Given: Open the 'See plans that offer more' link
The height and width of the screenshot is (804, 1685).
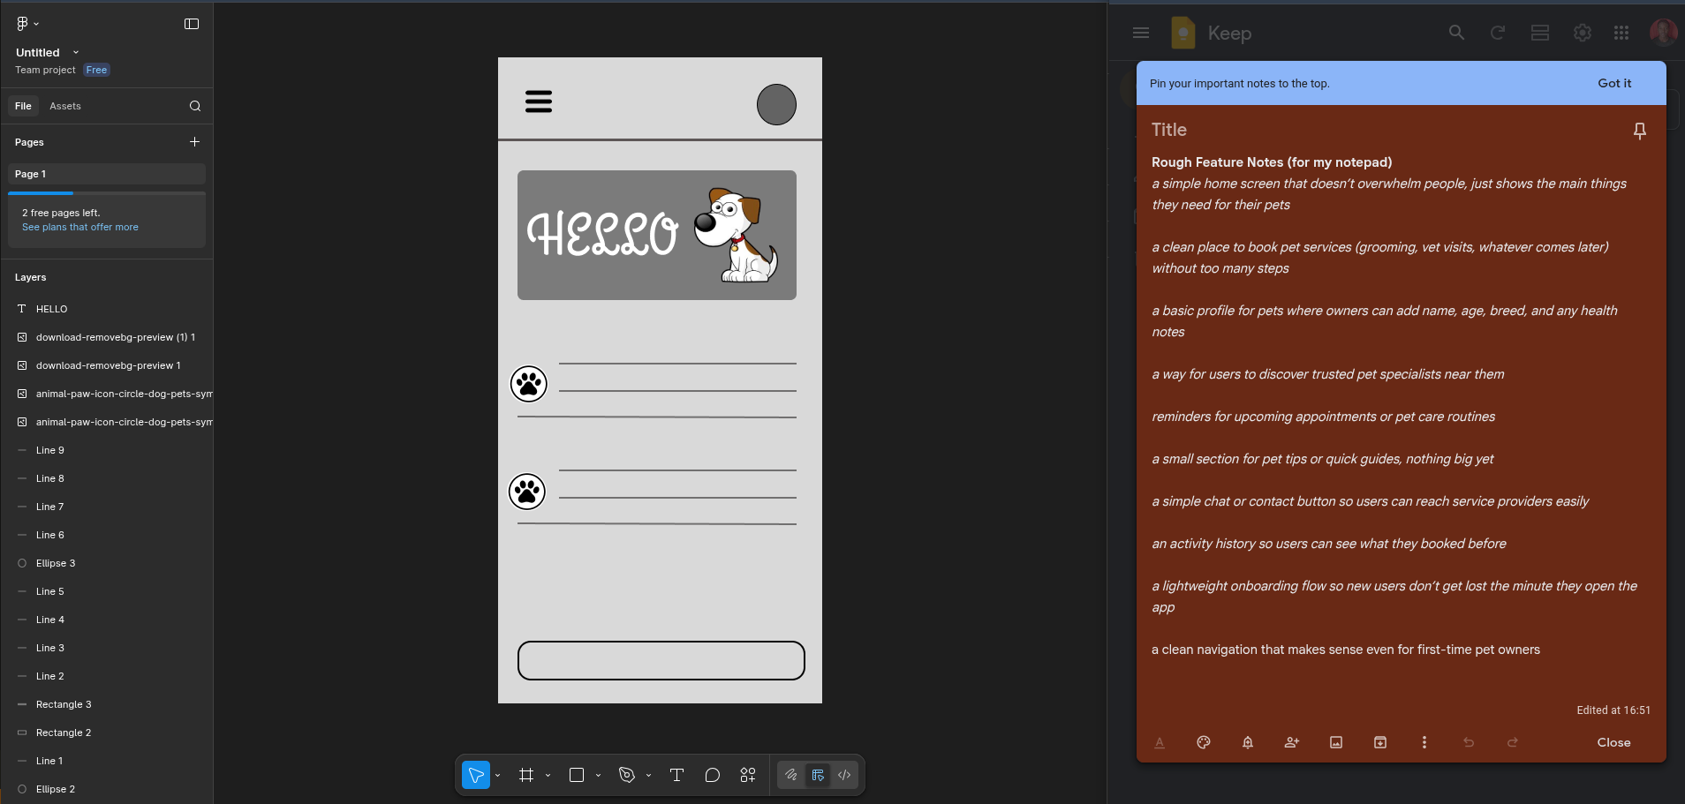Looking at the screenshot, I should click(x=79, y=227).
